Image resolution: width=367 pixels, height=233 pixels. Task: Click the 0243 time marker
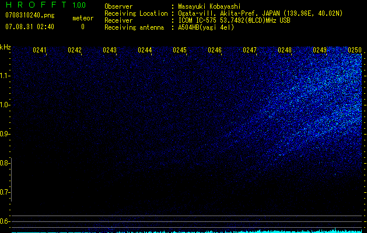coord(110,50)
